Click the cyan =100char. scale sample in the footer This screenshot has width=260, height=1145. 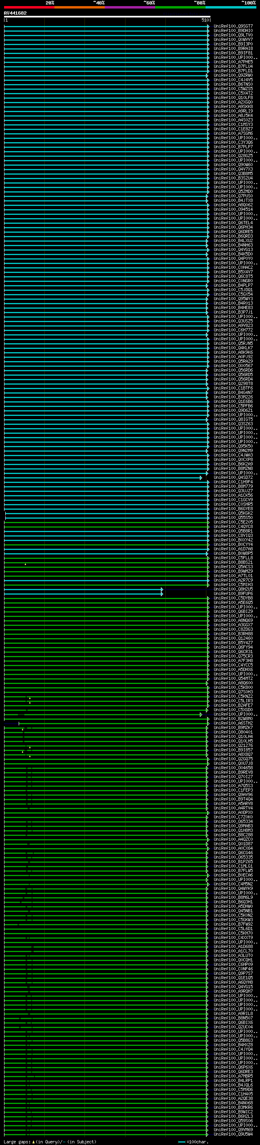pyautogui.click(x=182, y=1142)
